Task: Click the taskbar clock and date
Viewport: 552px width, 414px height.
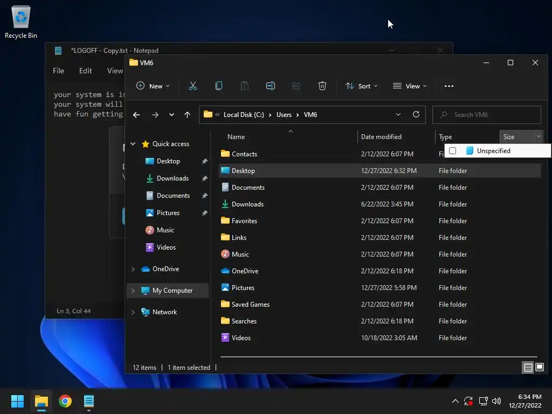Action: click(x=525, y=401)
